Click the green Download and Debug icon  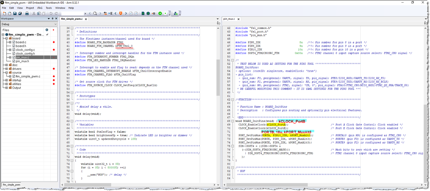tap(160, 13)
